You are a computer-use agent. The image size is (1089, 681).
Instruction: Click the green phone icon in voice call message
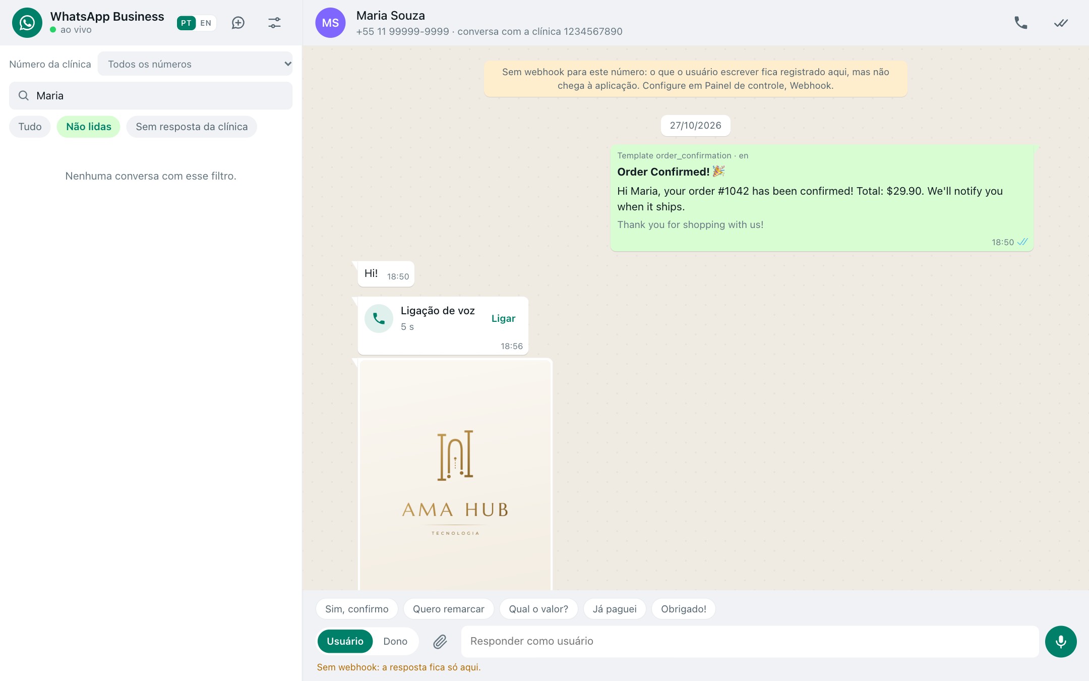(379, 318)
